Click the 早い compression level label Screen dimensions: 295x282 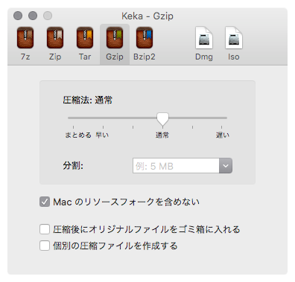pos(102,135)
